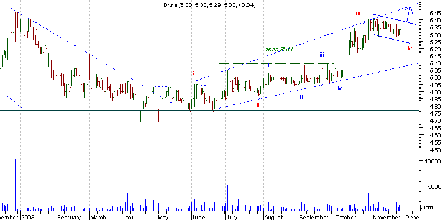Click the price axis value "4.80"
This screenshot has width=443, height=220.
[435, 107]
